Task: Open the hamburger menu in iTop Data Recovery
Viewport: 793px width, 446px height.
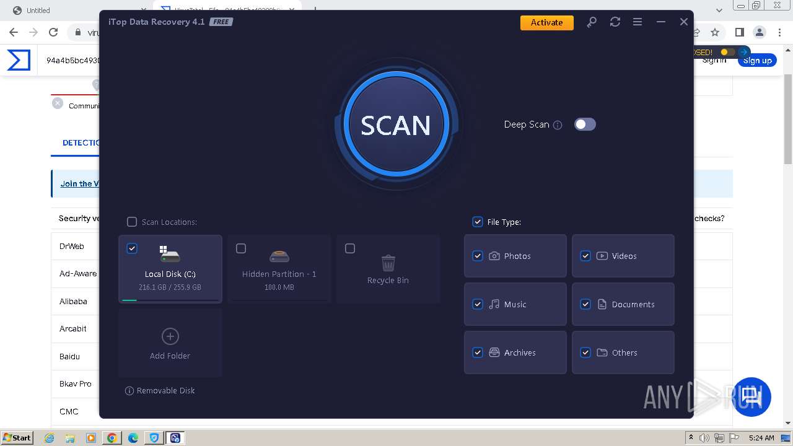Action: click(637, 22)
